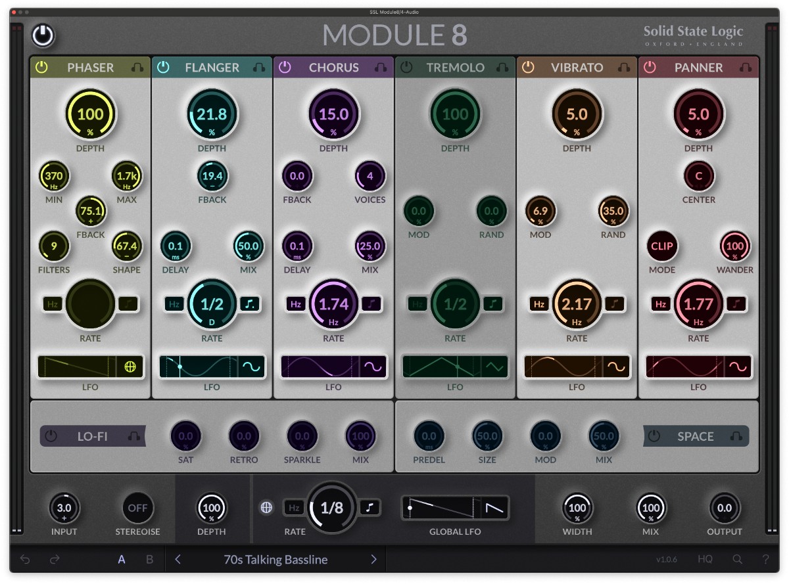Viewport: 789px width, 584px height.
Task: Click the HQ button in the bottom bar
Action: pos(704,559)
